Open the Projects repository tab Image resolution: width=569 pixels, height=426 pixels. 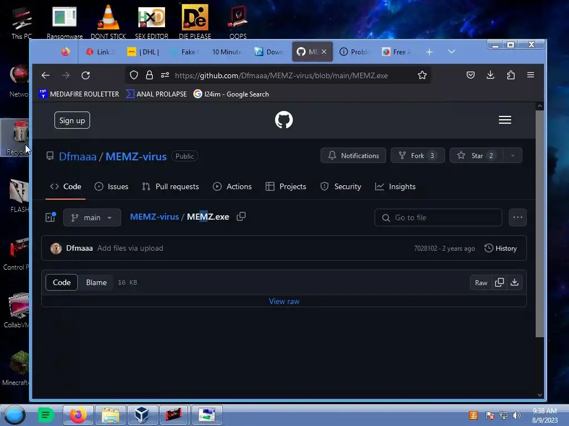click(x=286, y=186)
